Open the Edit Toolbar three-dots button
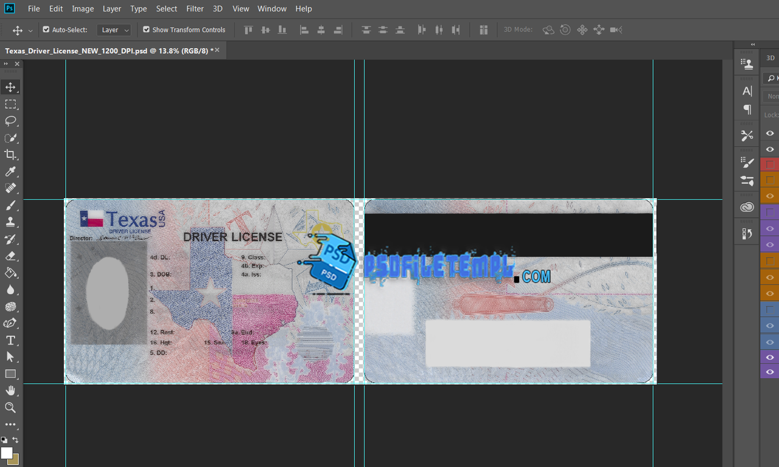Screen dimensions: 779x467 [x=10, y=424]
